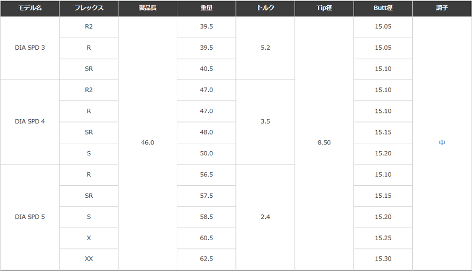
Task: Click the 46.0 product length cell
Action: pyautogui.click(x=147, y=143)
